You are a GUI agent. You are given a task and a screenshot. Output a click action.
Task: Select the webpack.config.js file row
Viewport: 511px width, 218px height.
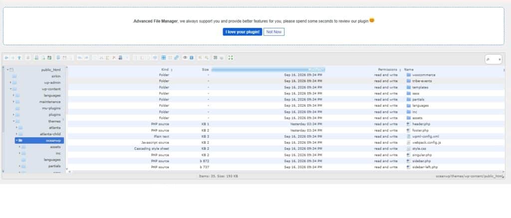coord(286,142)
